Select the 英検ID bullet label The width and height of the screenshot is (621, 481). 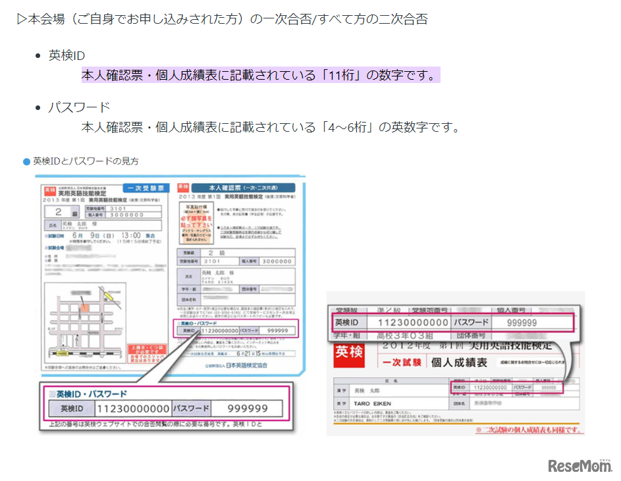point(67,55)
